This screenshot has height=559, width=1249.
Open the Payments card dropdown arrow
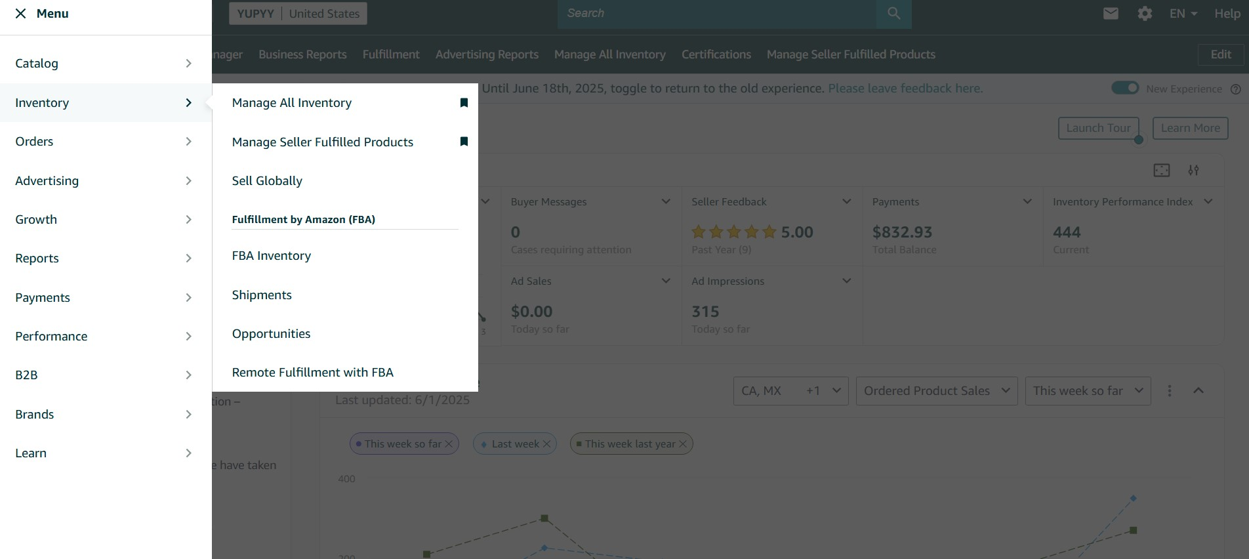click(x=1027, y=201)
